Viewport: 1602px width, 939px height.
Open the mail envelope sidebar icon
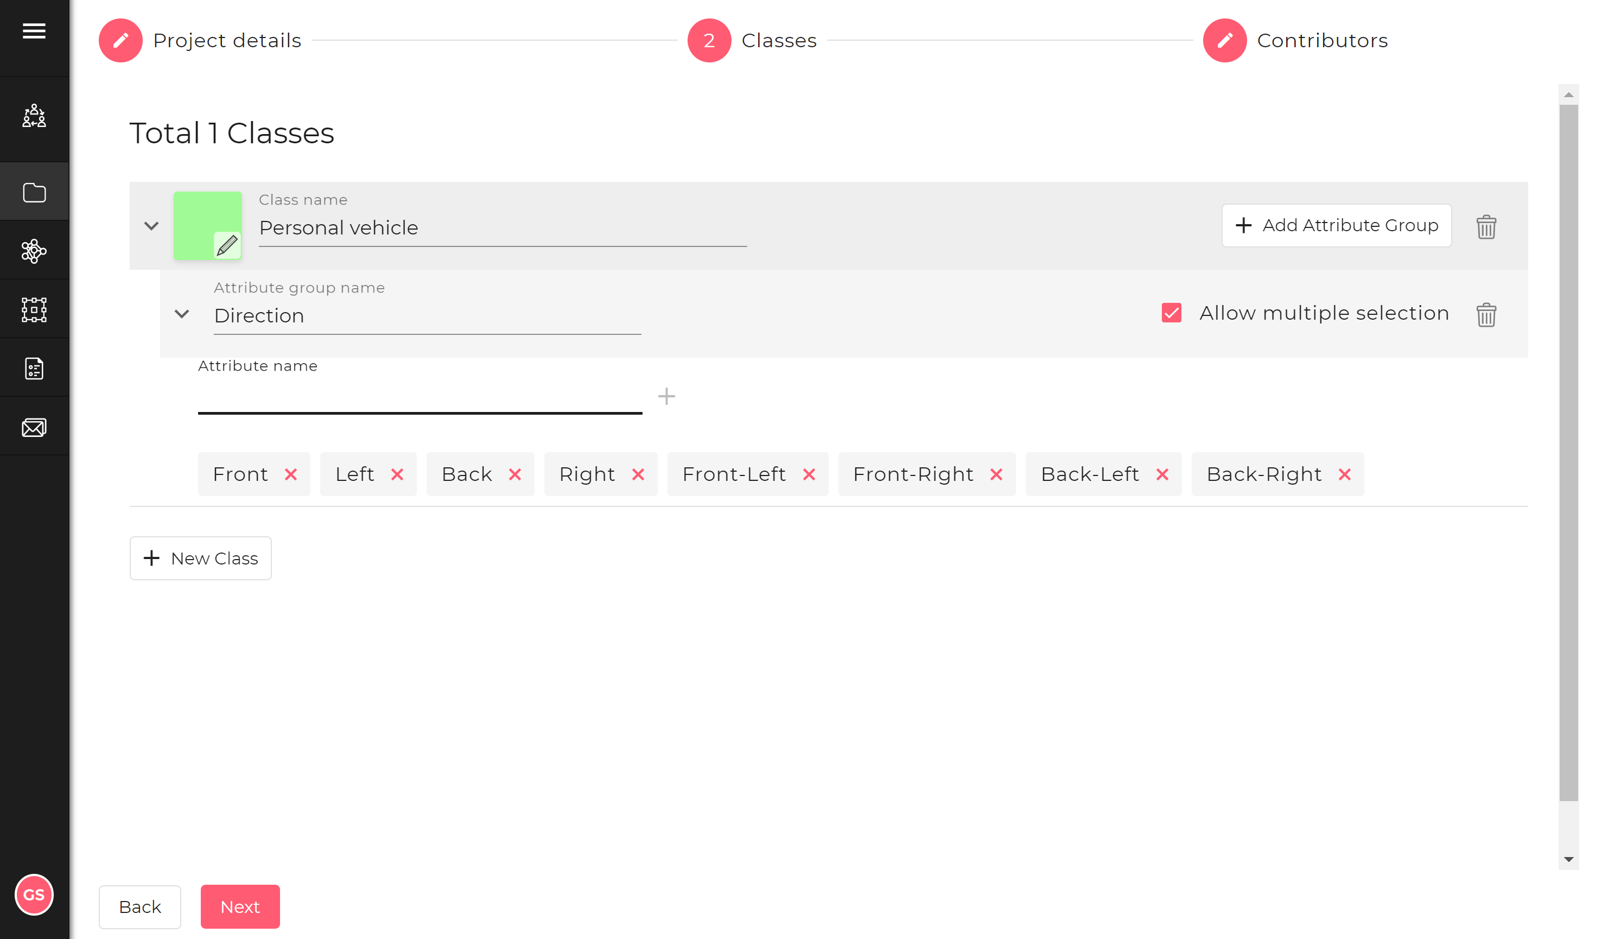point(34,427)
